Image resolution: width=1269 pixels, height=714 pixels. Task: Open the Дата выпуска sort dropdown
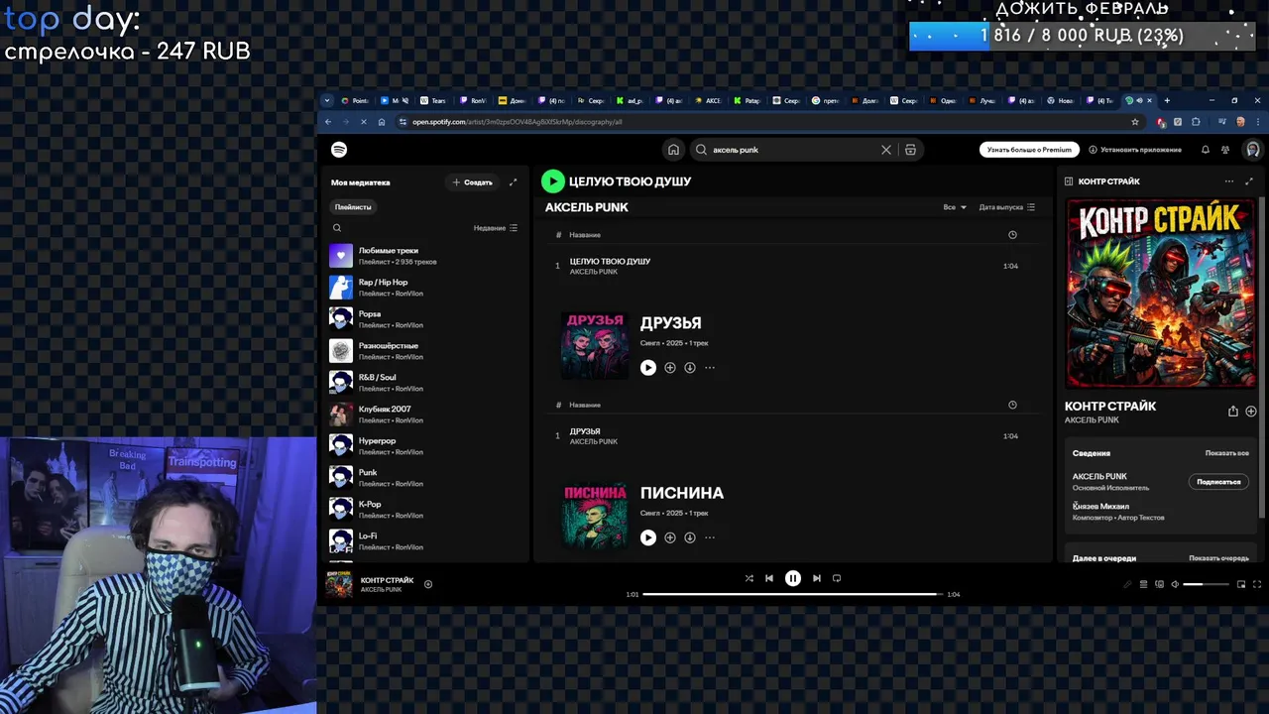click(x=1007, y=207)
